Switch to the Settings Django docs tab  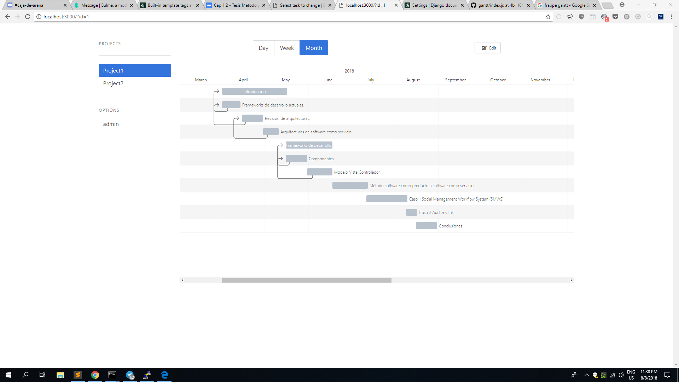pos(434,5)
